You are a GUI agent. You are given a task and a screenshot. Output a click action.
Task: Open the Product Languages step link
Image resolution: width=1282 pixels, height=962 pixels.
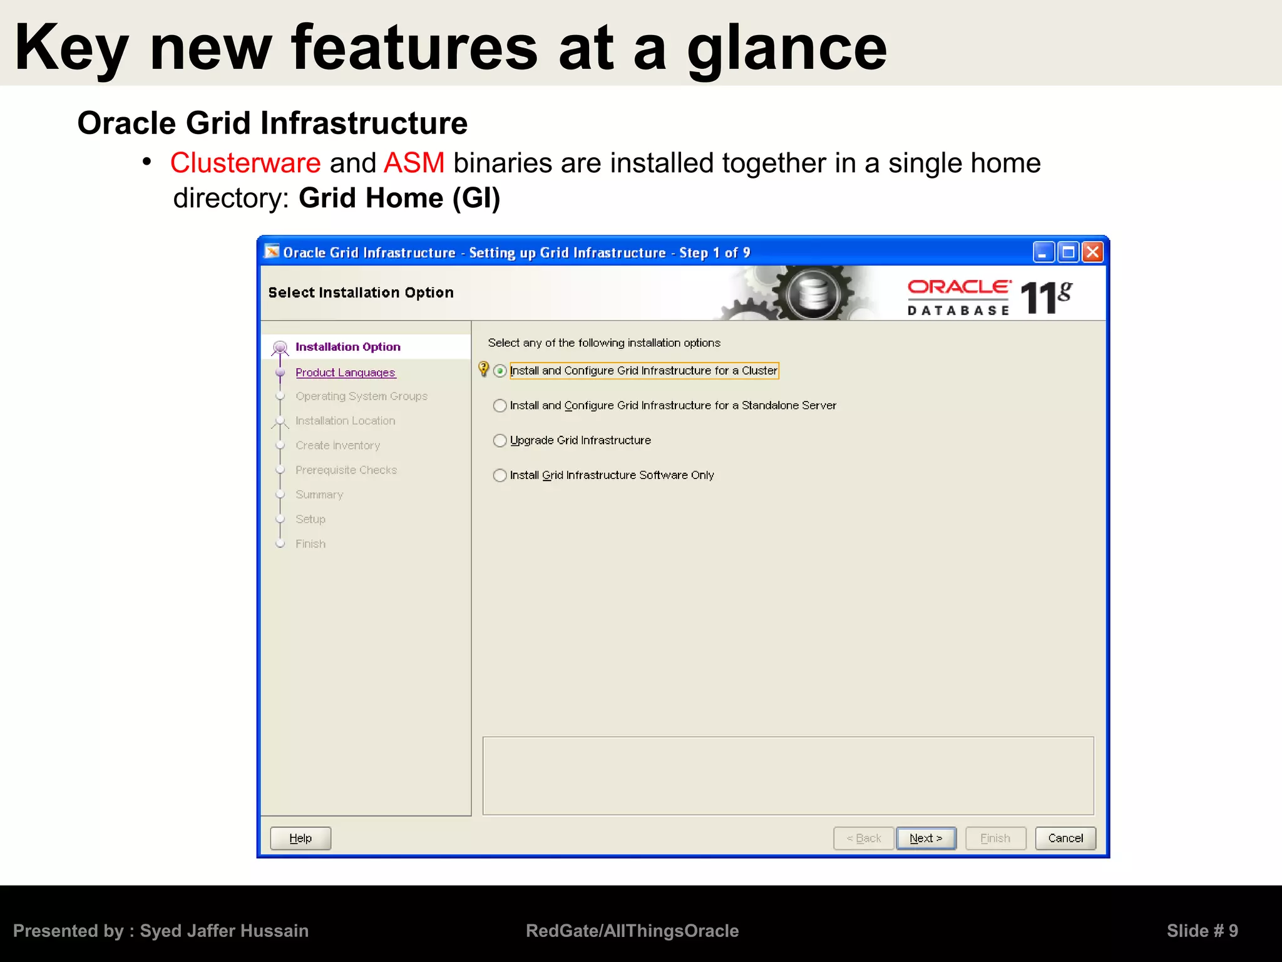point(346,373)
